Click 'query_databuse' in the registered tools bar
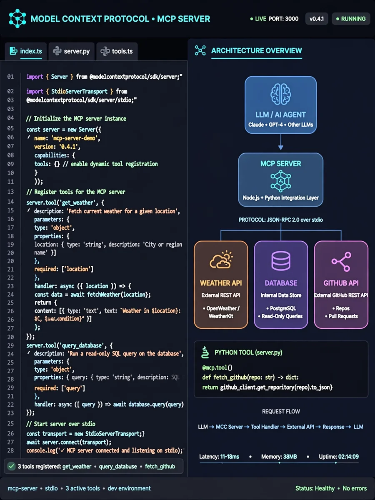 tap(118, 467)
